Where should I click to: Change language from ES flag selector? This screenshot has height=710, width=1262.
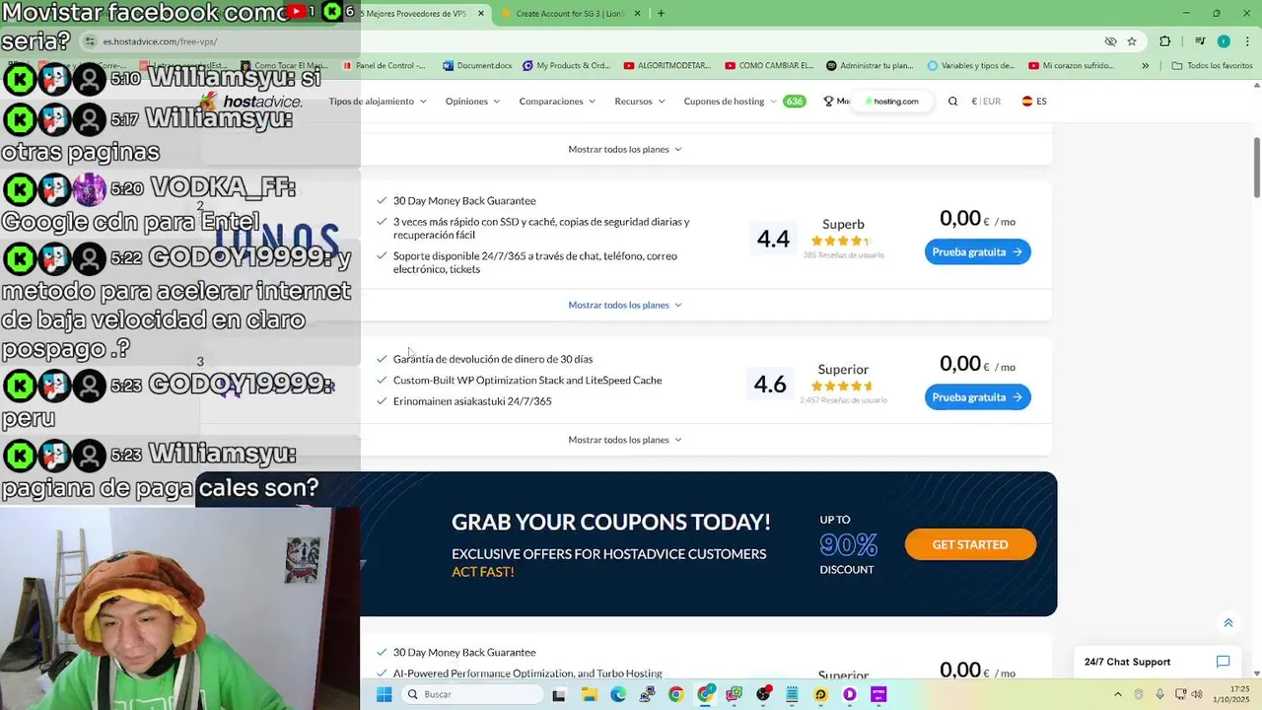[x=1034, y=102]
